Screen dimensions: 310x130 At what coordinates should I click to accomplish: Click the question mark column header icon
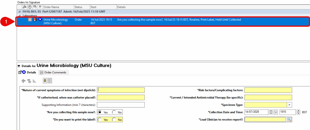click(30, 7)
